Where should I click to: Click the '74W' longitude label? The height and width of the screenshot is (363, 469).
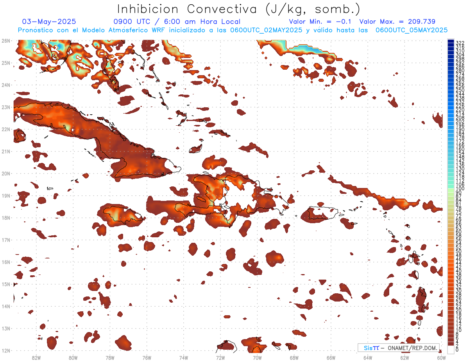183,358
